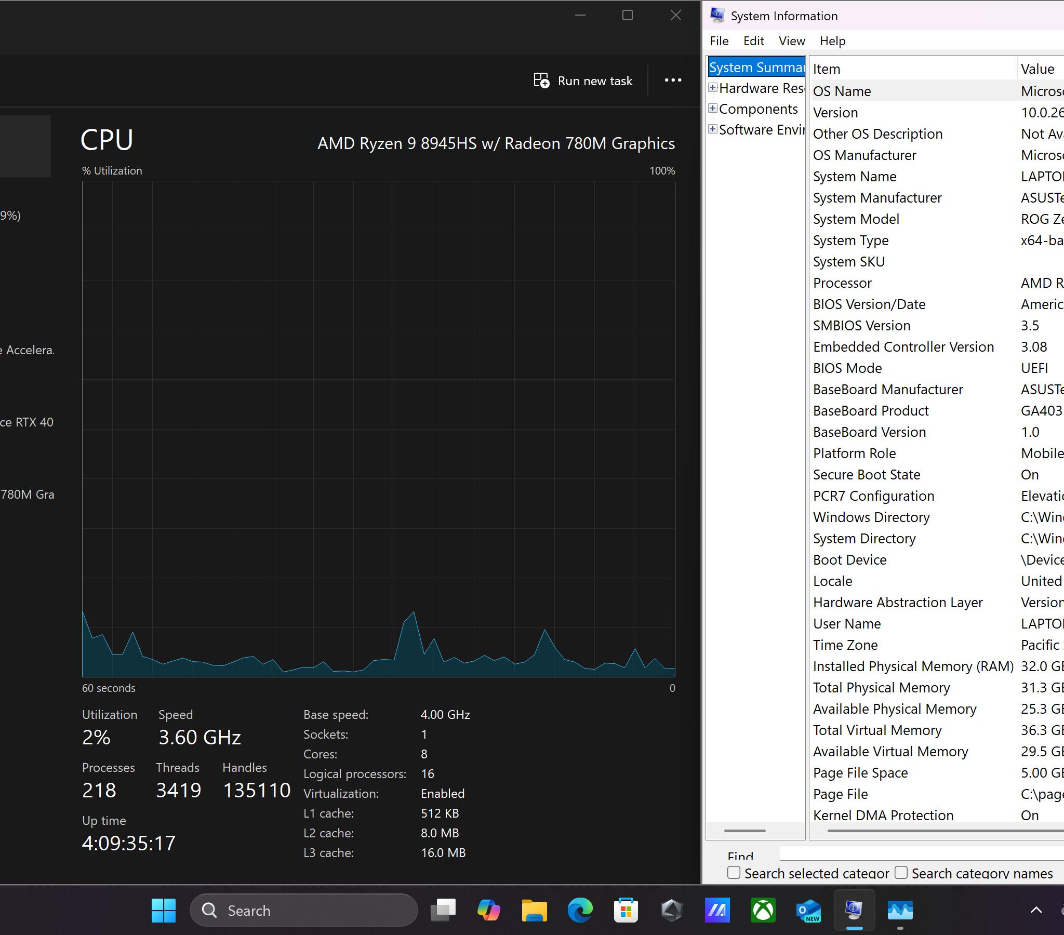This screenshot has height=935, width=1064.
Task: Click the Handles count 135110
Action: pos(257,790)
